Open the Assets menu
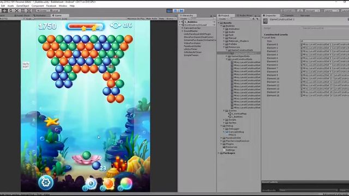The image size is (349, 196). [x=11, y=6]
